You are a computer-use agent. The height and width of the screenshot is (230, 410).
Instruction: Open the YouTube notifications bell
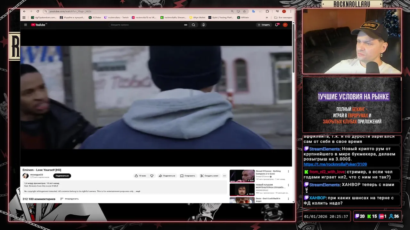pos(277,25)
